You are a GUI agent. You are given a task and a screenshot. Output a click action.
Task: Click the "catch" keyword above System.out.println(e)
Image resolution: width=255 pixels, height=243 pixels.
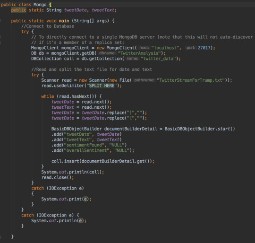coord(27,215)
